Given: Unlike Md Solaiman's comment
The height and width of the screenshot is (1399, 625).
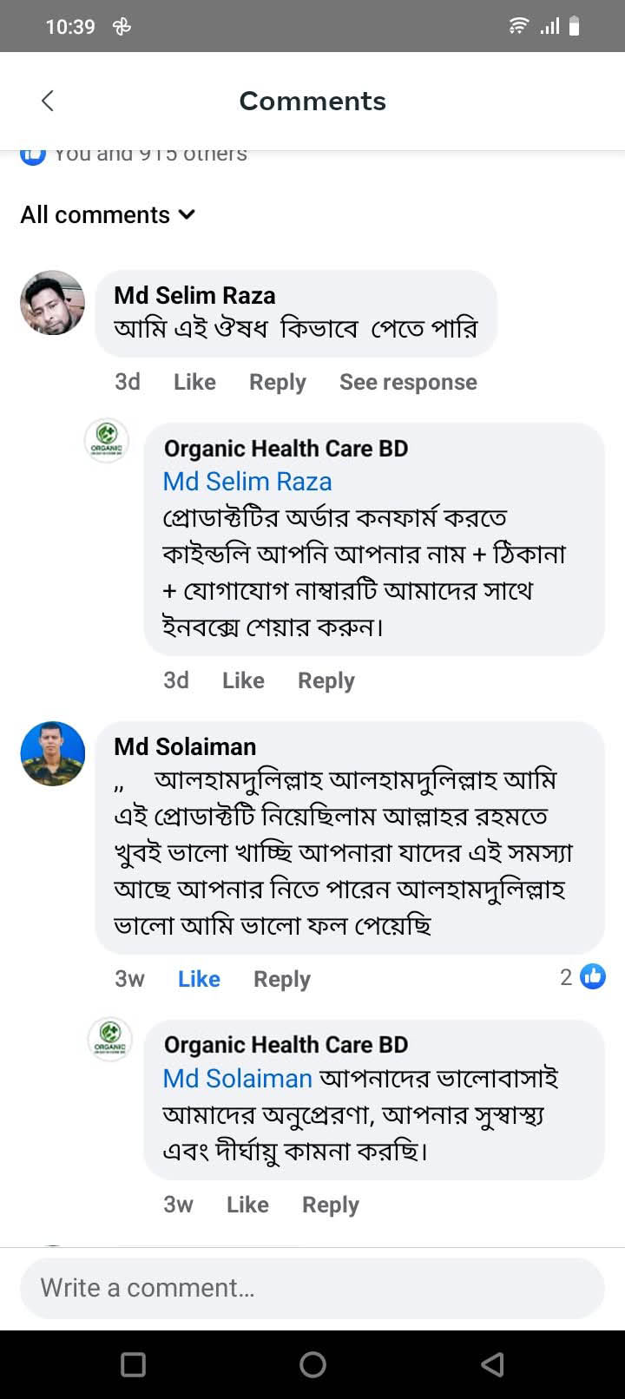Looking at the screenshot, I should 199,979.
